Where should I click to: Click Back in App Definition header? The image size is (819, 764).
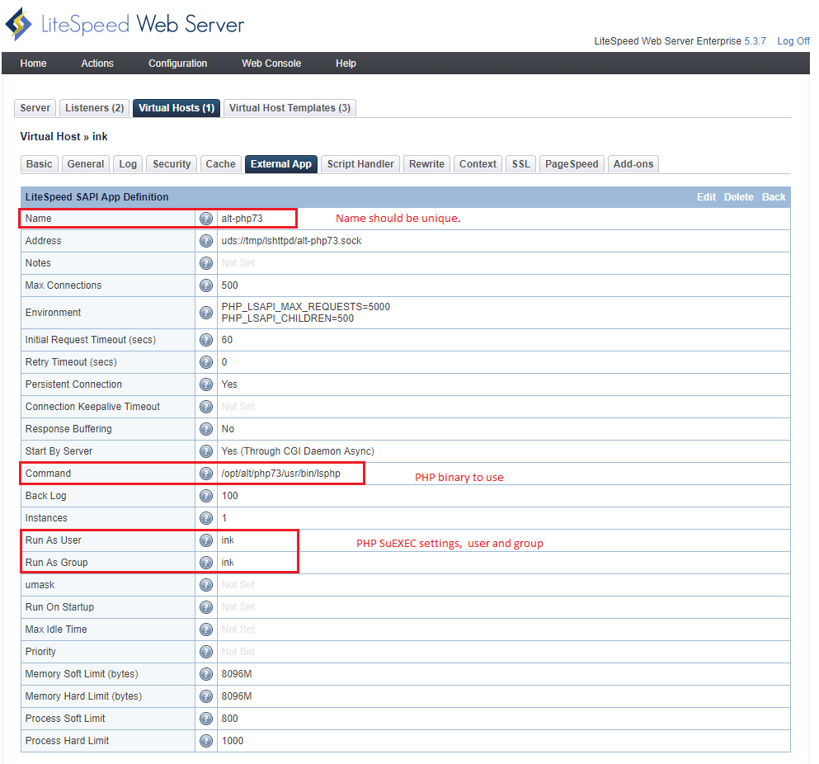[x=774, y=197]
